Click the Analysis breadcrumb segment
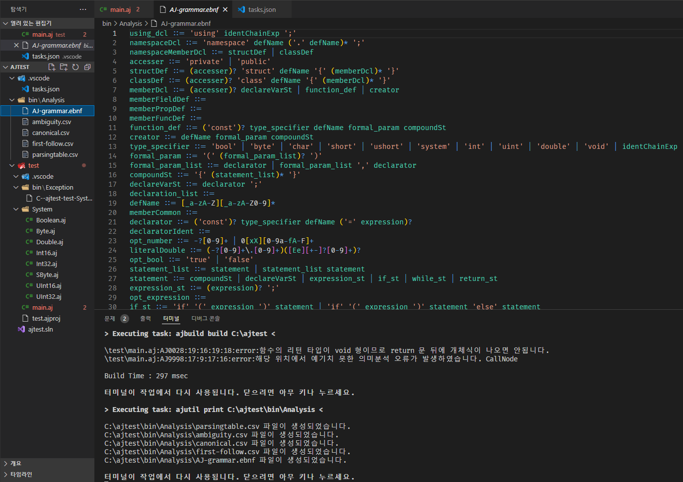 [x=131, y=23]
